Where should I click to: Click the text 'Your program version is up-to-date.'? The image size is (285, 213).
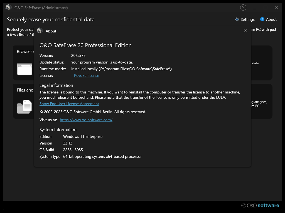102,62
